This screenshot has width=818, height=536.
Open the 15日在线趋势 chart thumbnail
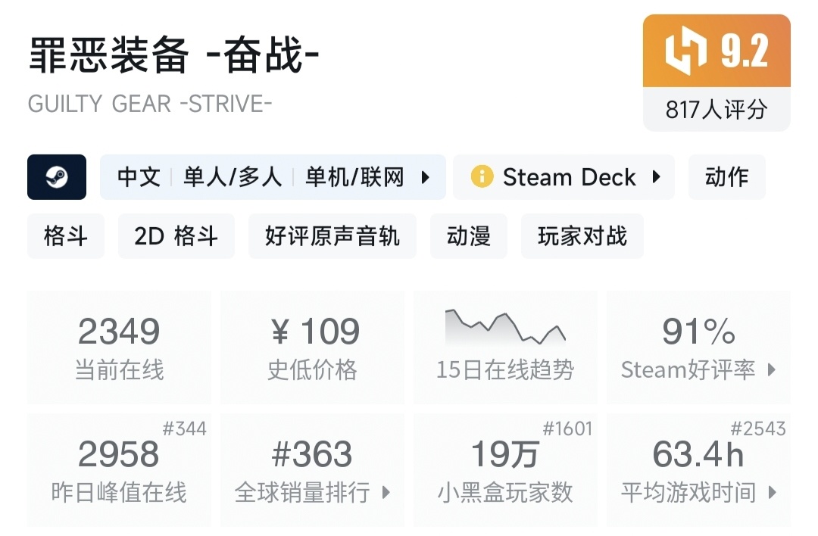pyautogui.click(x=505, y=327)
